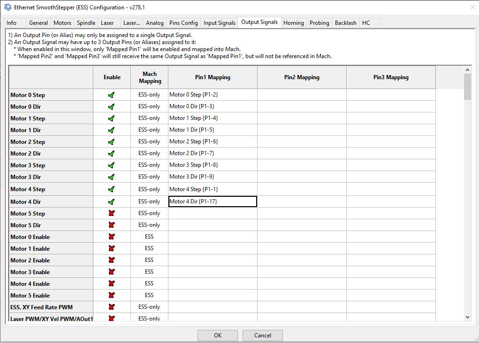479x343 pixels.
Task: Open the Probing tab
Action: (319, 23)
